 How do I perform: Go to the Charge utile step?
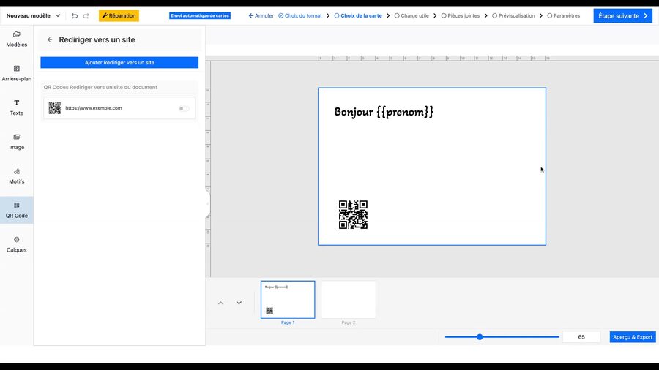click(412, 15)
